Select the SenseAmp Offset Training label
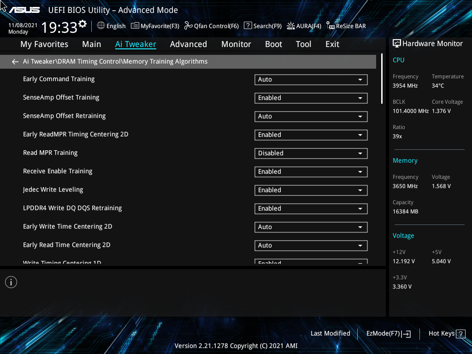This screenshot has height=354, width=472. (x=61, y=98)
